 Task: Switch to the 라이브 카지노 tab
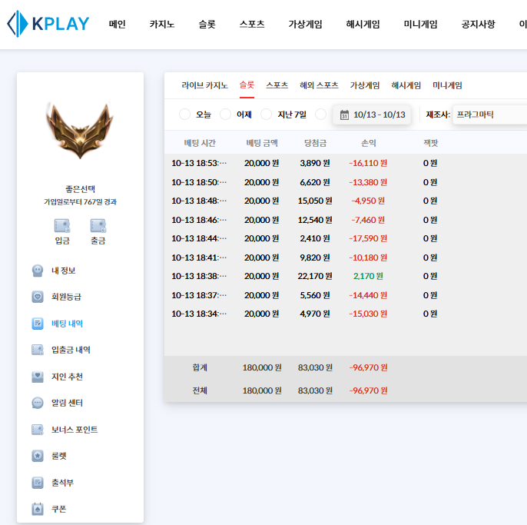tap(204, 85)
